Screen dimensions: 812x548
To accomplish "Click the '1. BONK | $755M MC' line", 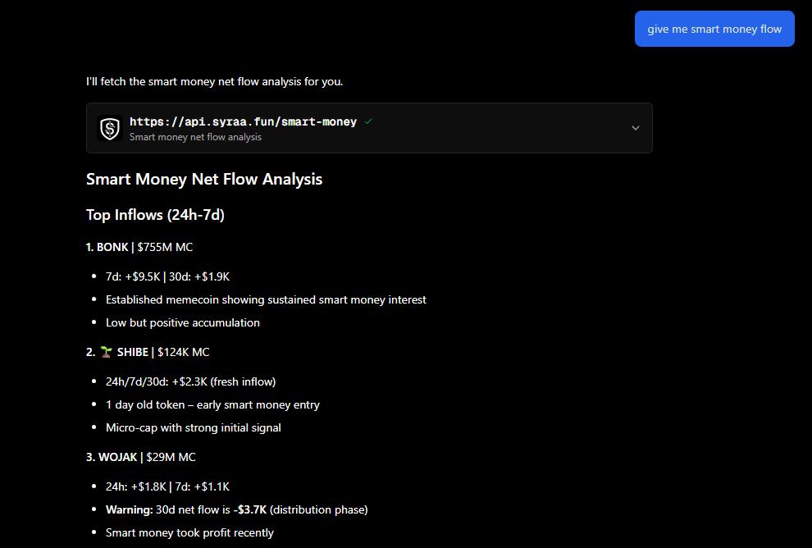I will pos(139,248).
